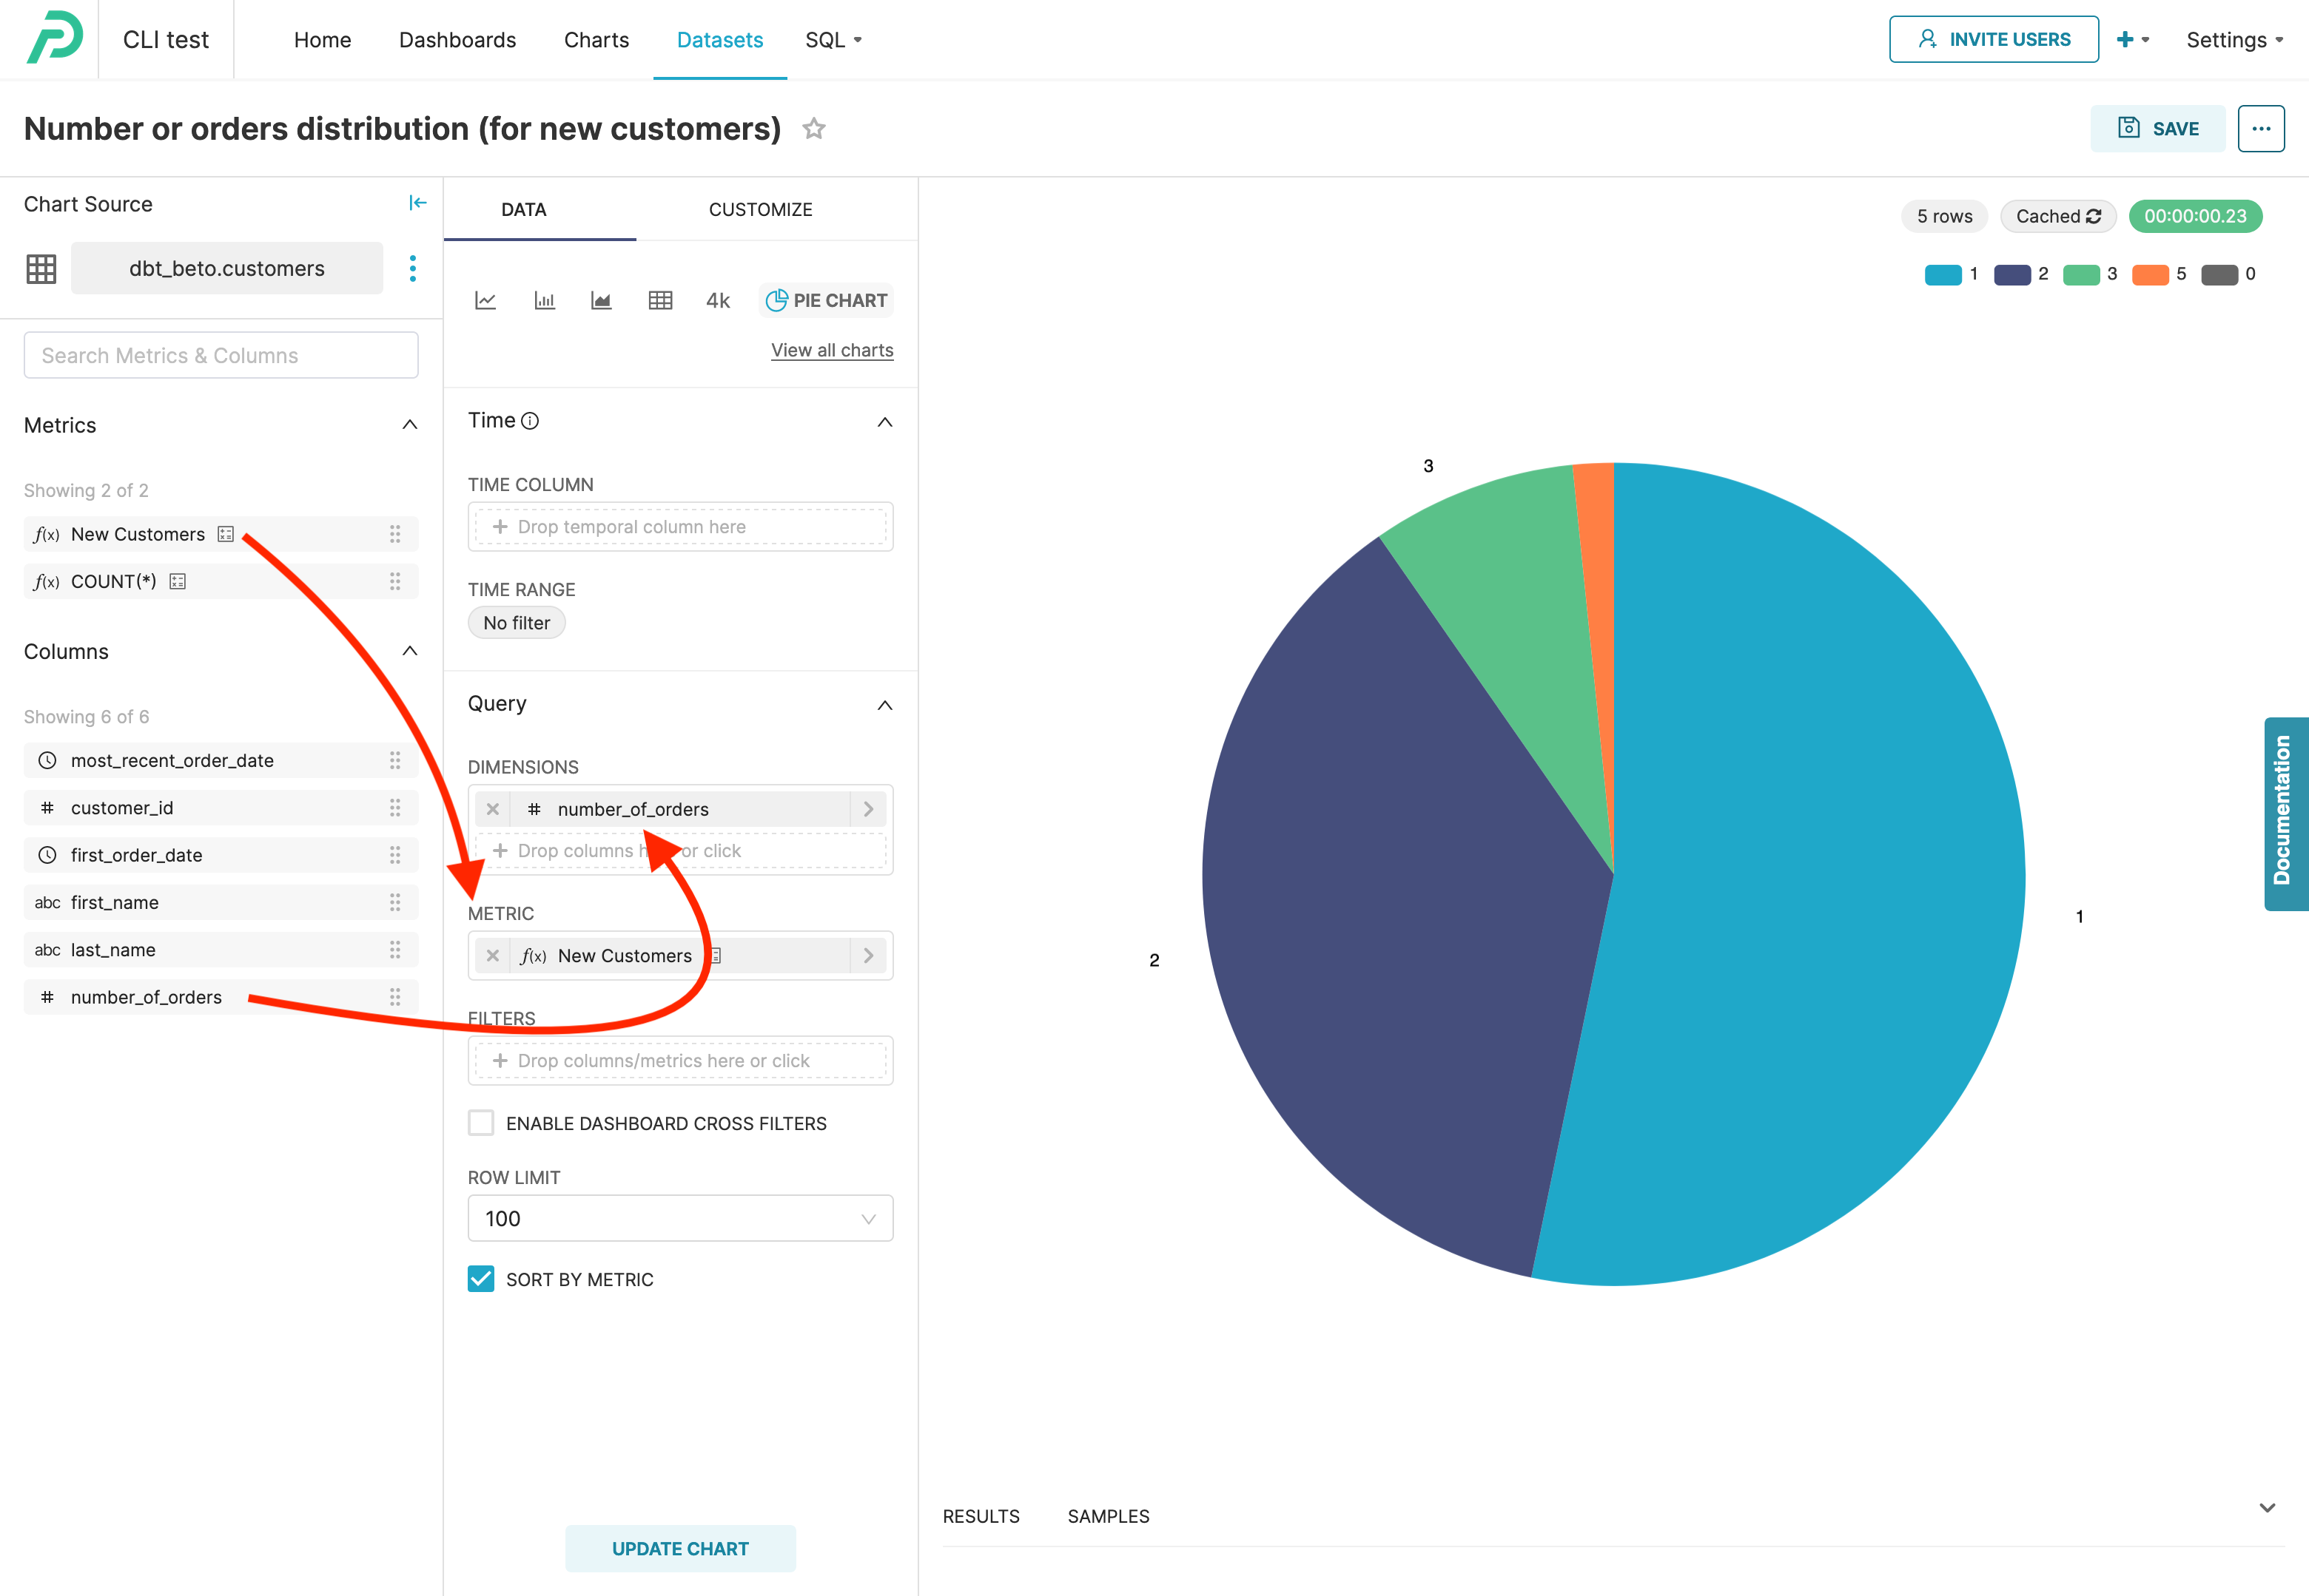Screen dimensions: 2309x1596
Task: Open the View all charts link
Action: [831, 350]
